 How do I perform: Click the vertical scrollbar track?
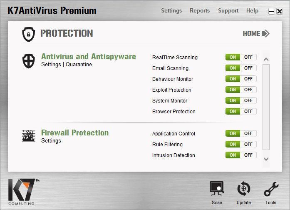[266, 107]
